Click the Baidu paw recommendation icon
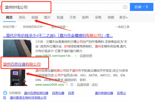Viewport: 155px width, 102px height. [x=5, y=93]
